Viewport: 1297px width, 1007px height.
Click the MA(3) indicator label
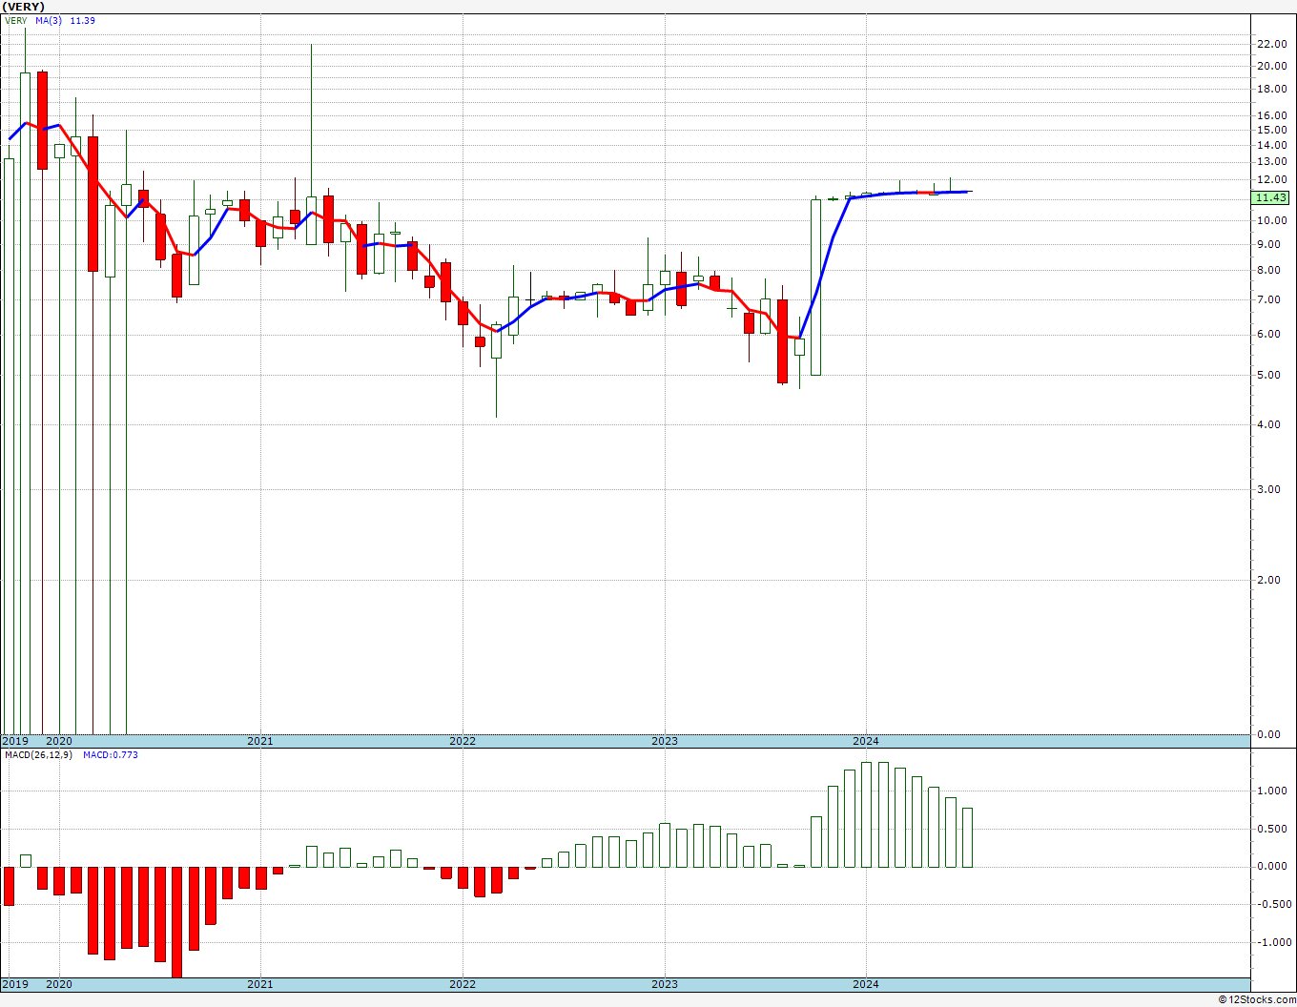point(49,21)
